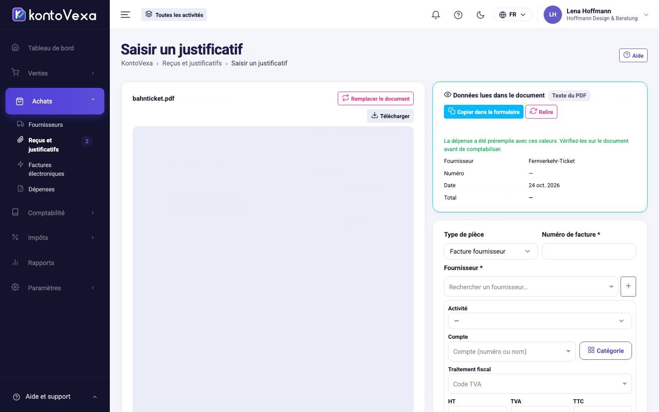This screenshot has height=412, width=659.
Task: Open the help question mark icon
Action: click(458, 15)
